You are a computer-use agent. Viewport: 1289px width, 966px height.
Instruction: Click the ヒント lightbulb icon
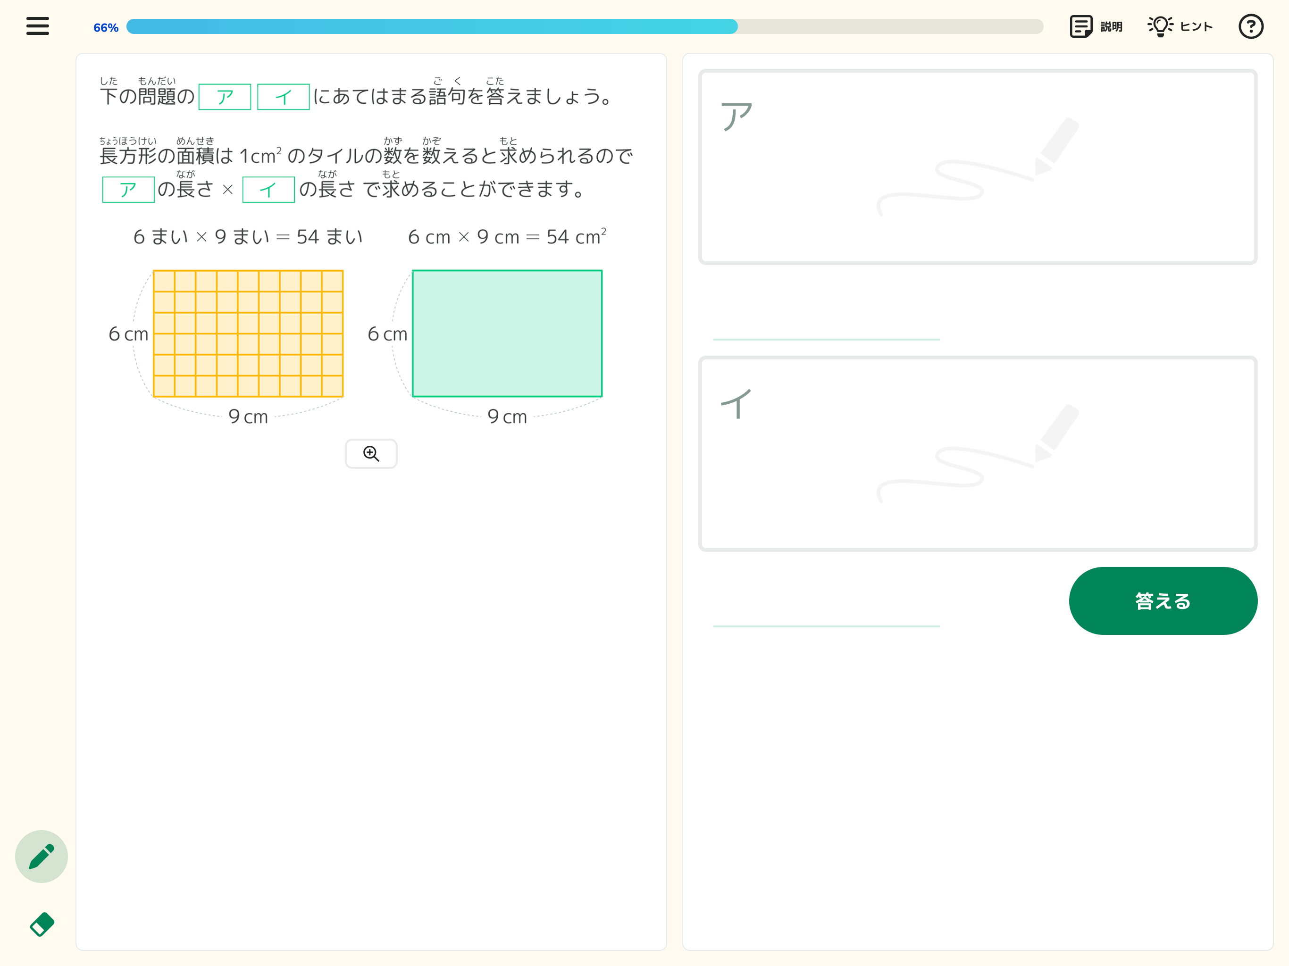point(1160,26)
